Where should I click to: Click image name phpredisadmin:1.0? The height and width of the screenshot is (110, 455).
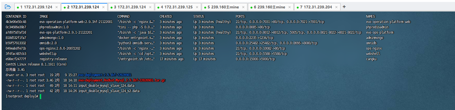[54, 27]
